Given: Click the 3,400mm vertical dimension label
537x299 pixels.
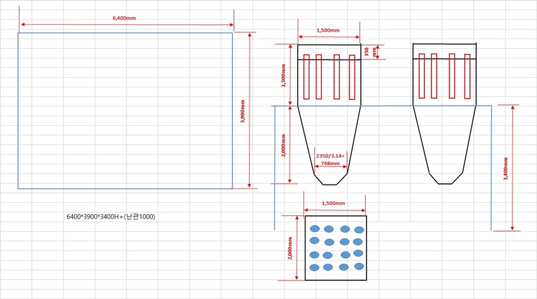Looking at the screenshot, I should (504, 168).
